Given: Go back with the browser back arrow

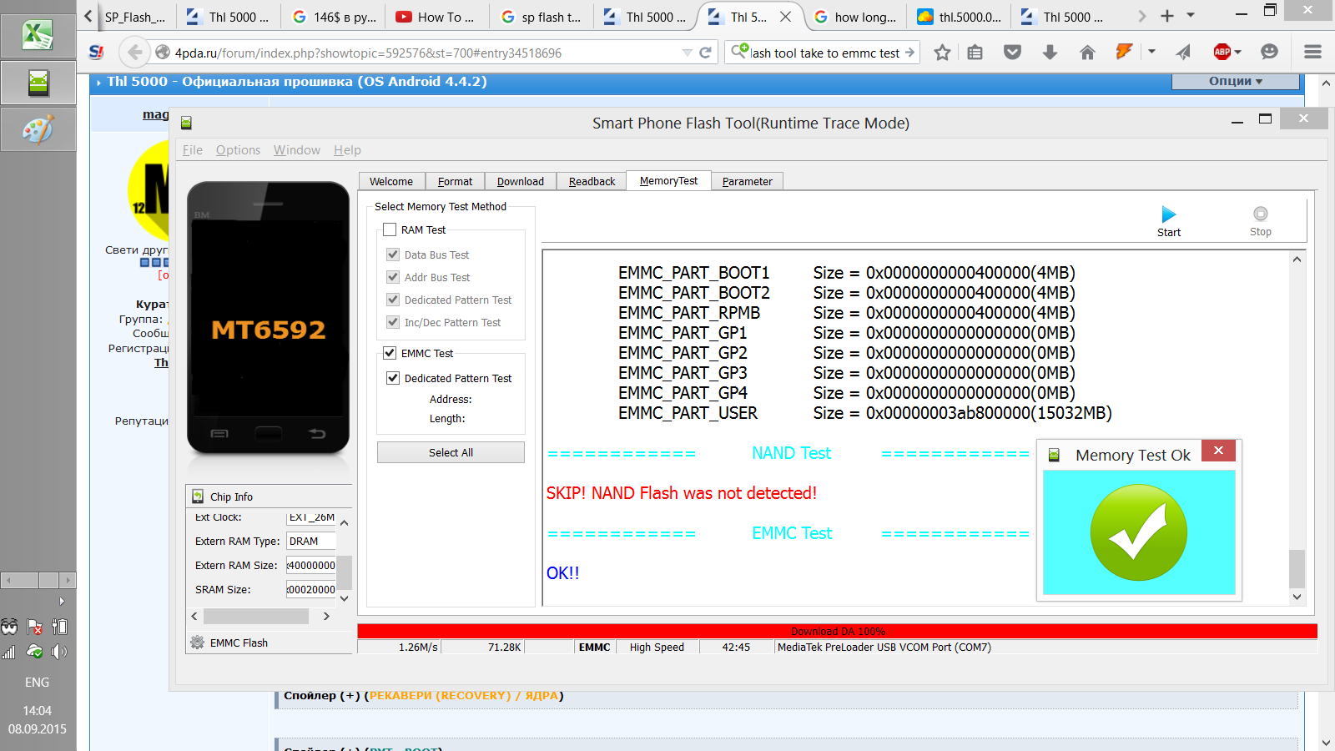Looking at the screenshot, I should click(134, 53).
